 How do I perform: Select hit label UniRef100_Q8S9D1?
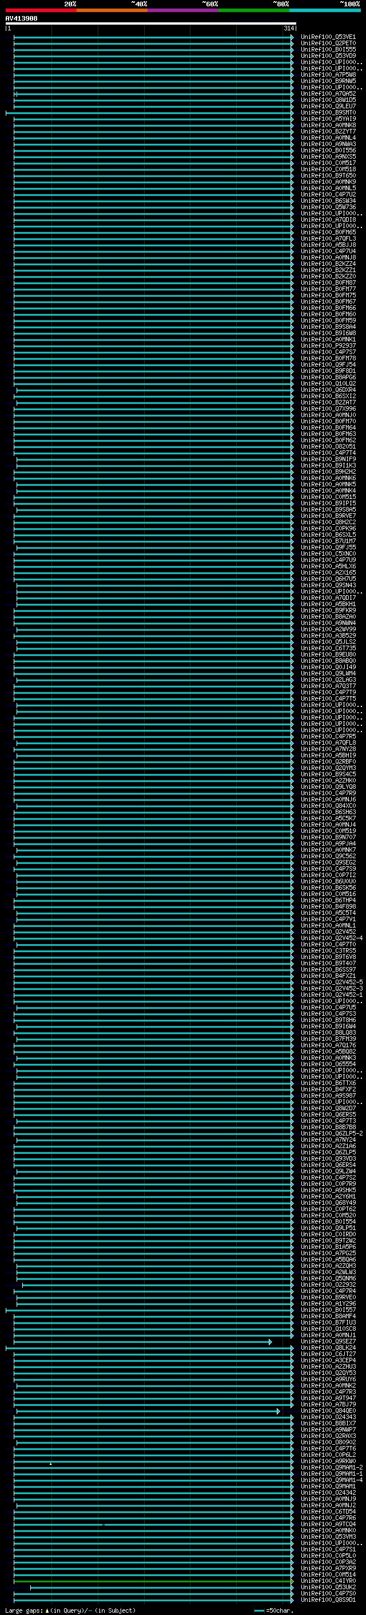(328, 1600)
